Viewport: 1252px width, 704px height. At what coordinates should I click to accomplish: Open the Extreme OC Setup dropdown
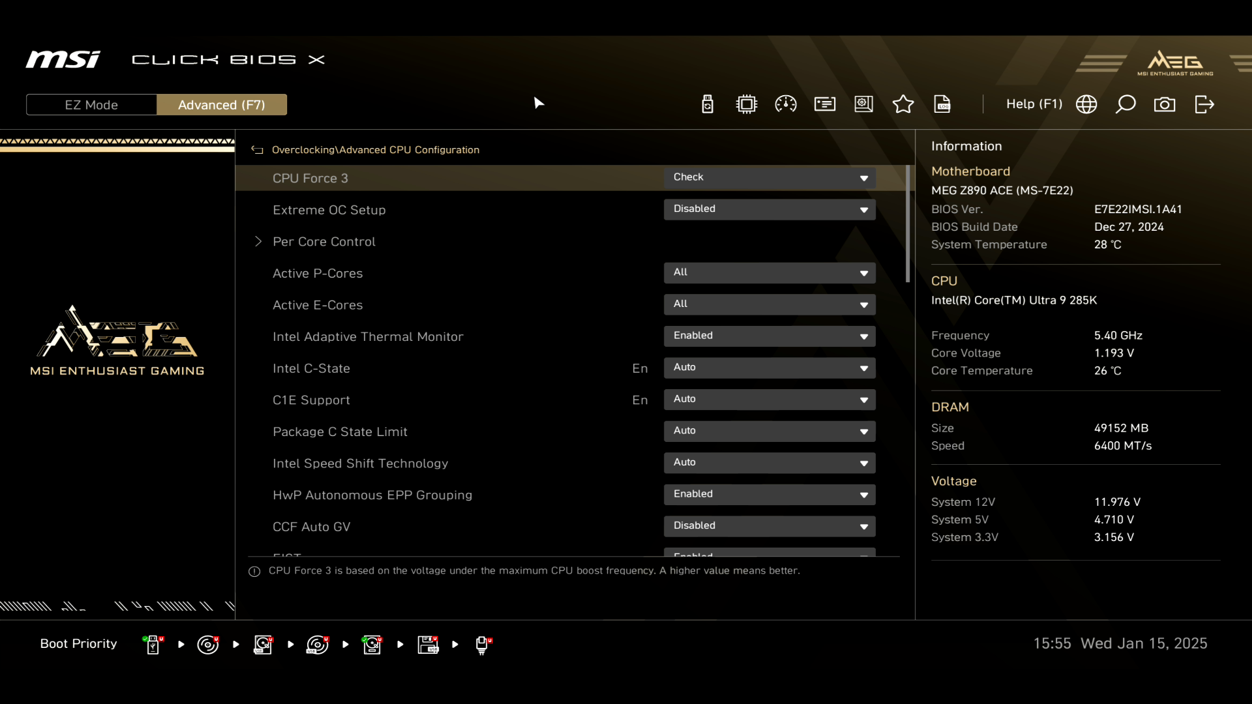point(769,209)
